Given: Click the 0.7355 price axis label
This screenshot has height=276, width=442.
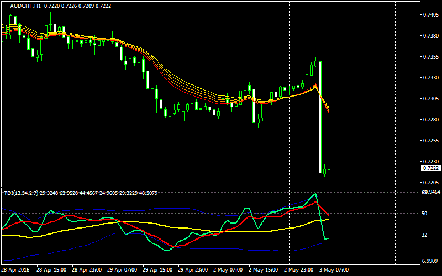Looking at the screenshot, I should point(430,57).
